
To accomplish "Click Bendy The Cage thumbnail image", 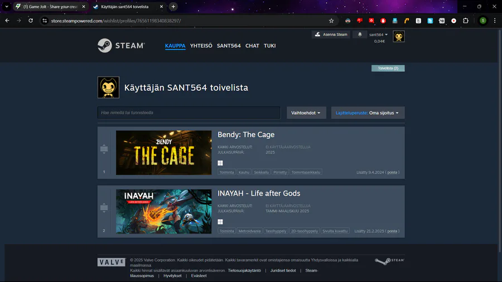I will coord(163,153).
